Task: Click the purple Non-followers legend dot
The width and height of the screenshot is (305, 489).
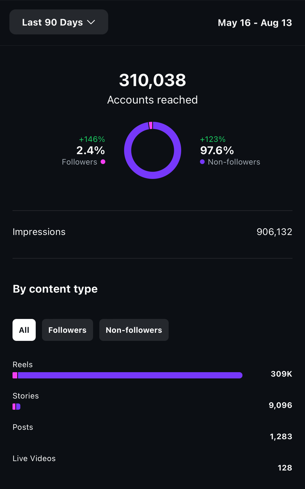Action: [202, 162]
